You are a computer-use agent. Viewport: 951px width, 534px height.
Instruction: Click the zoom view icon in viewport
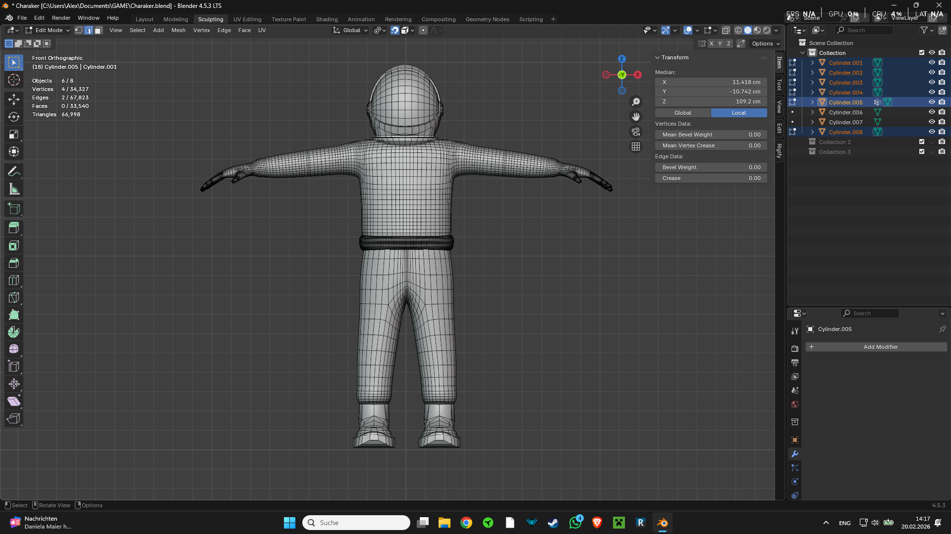(636, 102)
